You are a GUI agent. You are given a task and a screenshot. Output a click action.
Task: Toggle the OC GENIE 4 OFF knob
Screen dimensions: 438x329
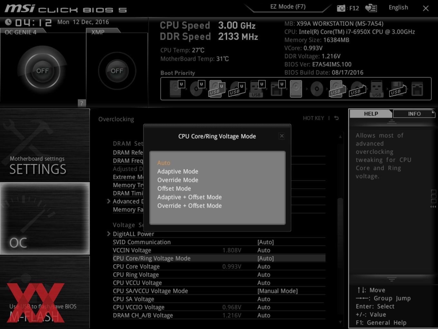[43, 71]
